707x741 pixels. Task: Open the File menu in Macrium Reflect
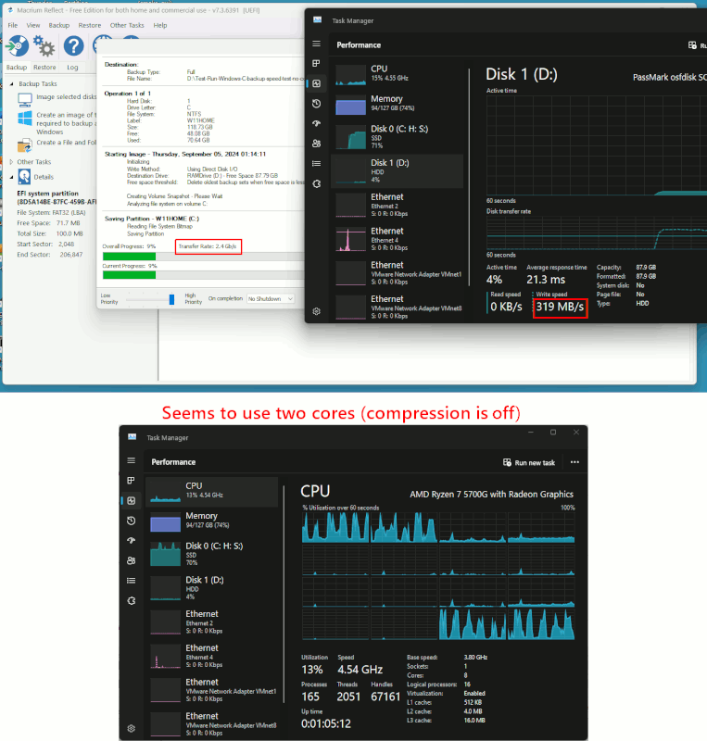13,25
